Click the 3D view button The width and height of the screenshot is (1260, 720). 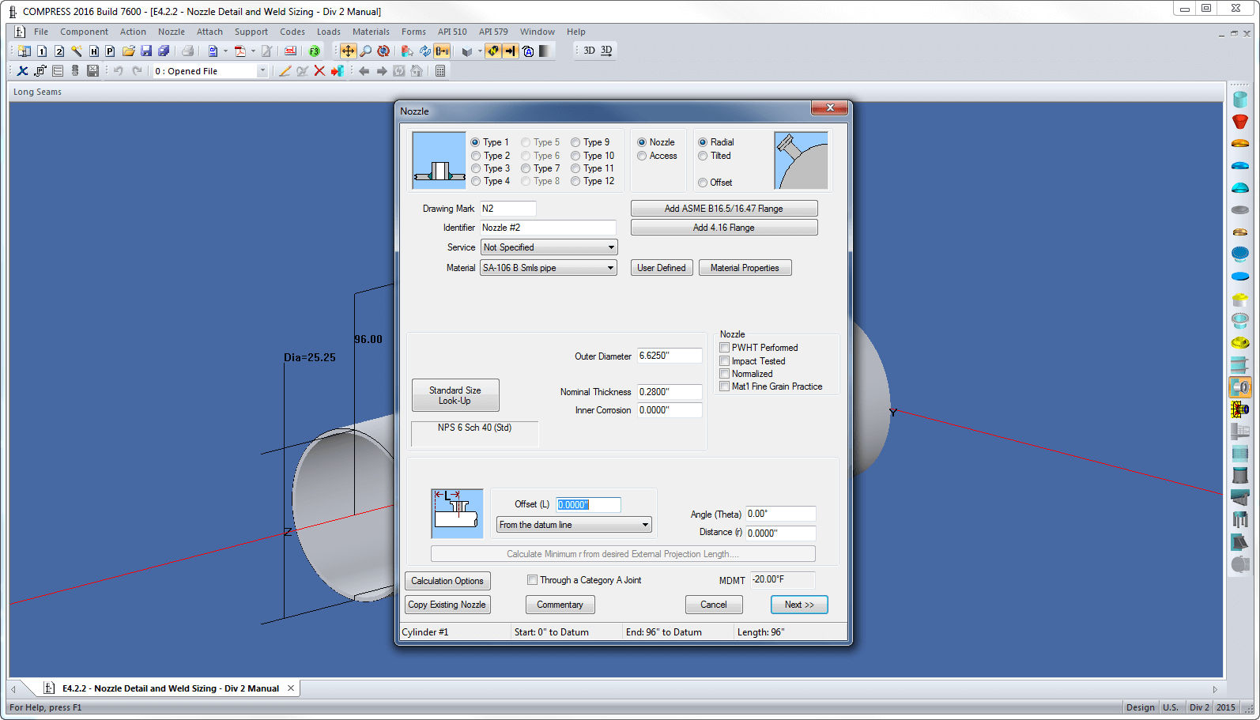589,51
